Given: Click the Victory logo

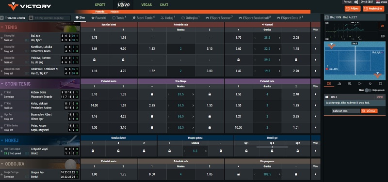Looking at the screenshot, I should coord(30,6).
